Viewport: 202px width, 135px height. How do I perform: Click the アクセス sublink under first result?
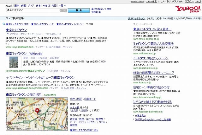coord(14,34)
